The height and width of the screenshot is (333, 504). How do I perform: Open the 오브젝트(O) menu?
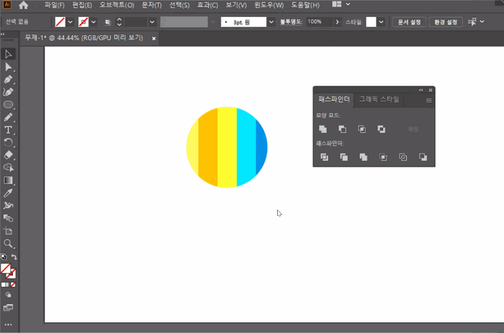(117, 5)
